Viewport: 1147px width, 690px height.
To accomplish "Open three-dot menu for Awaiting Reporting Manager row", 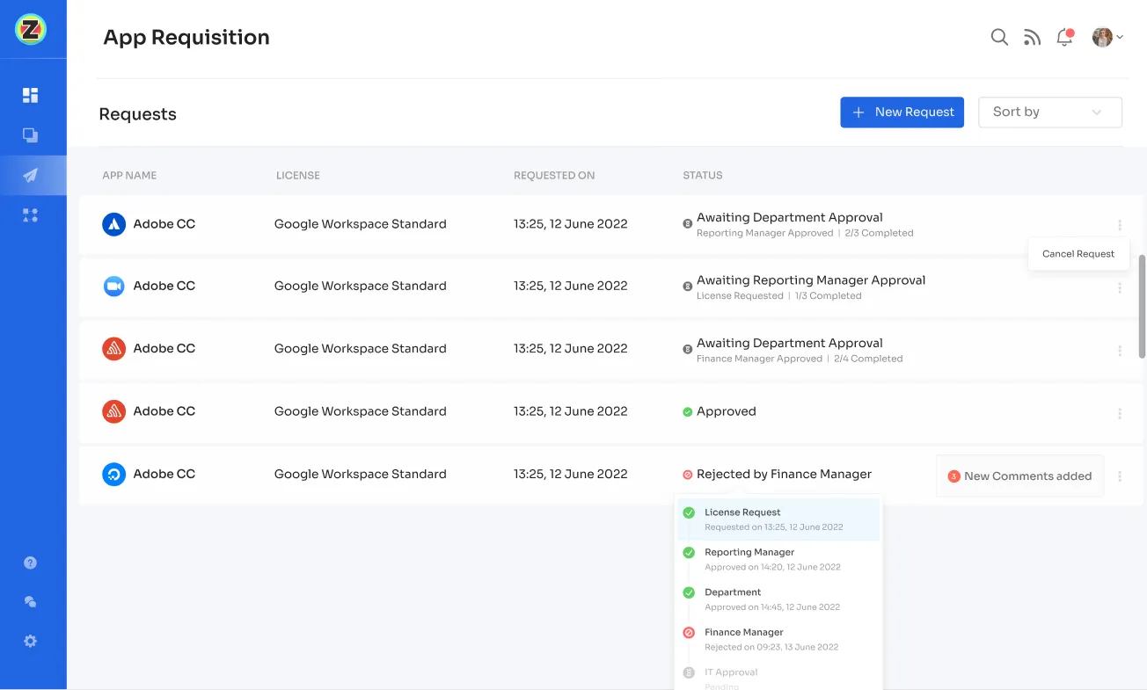I will tap(1120, 287).
